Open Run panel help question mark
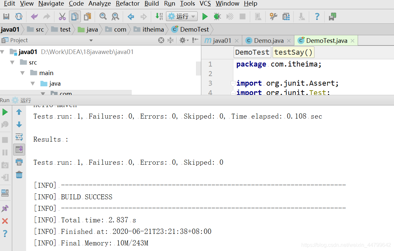 tap(5, 234)
